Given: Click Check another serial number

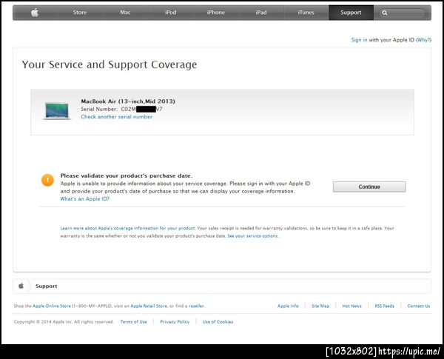Looking at the screenshot, I should (117, 117).
